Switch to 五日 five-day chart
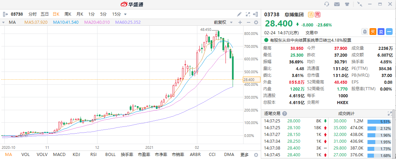Viewport: 396px width, 159px height. 45,14
